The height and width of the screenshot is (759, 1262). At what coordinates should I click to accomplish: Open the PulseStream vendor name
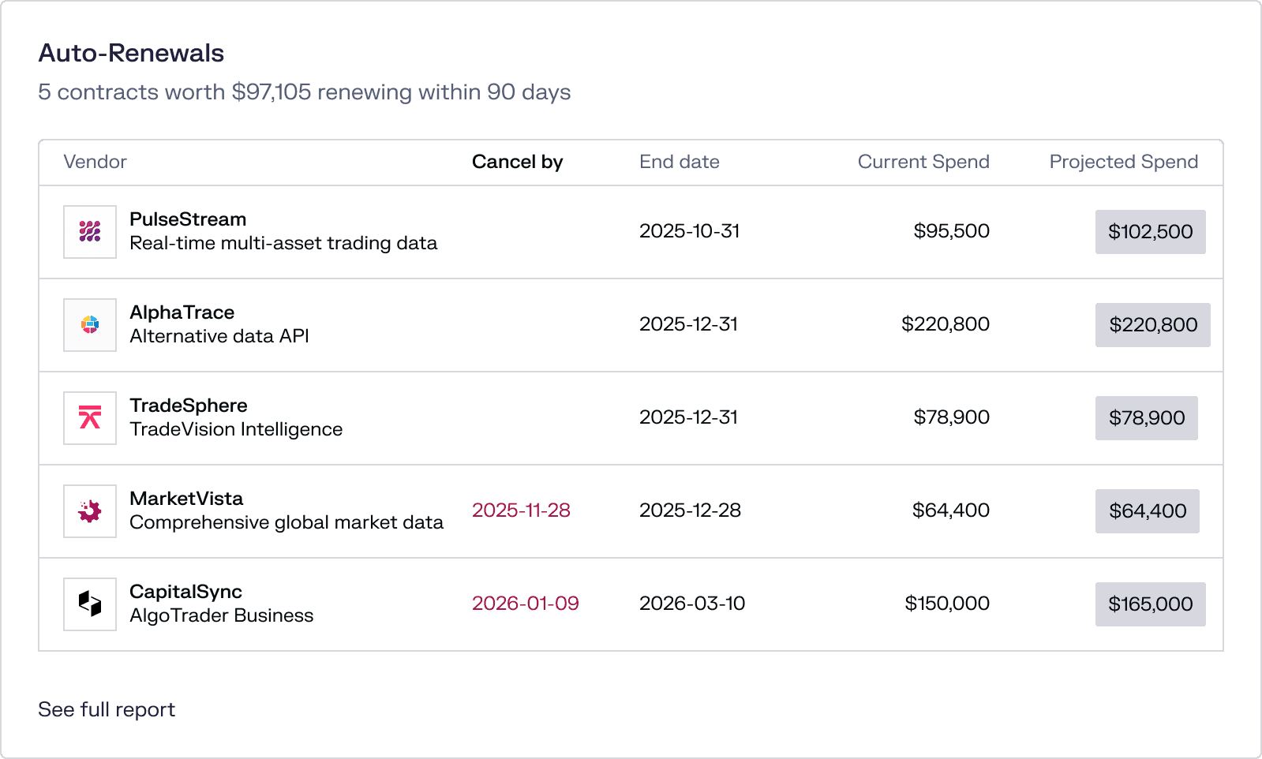point(188,219)
